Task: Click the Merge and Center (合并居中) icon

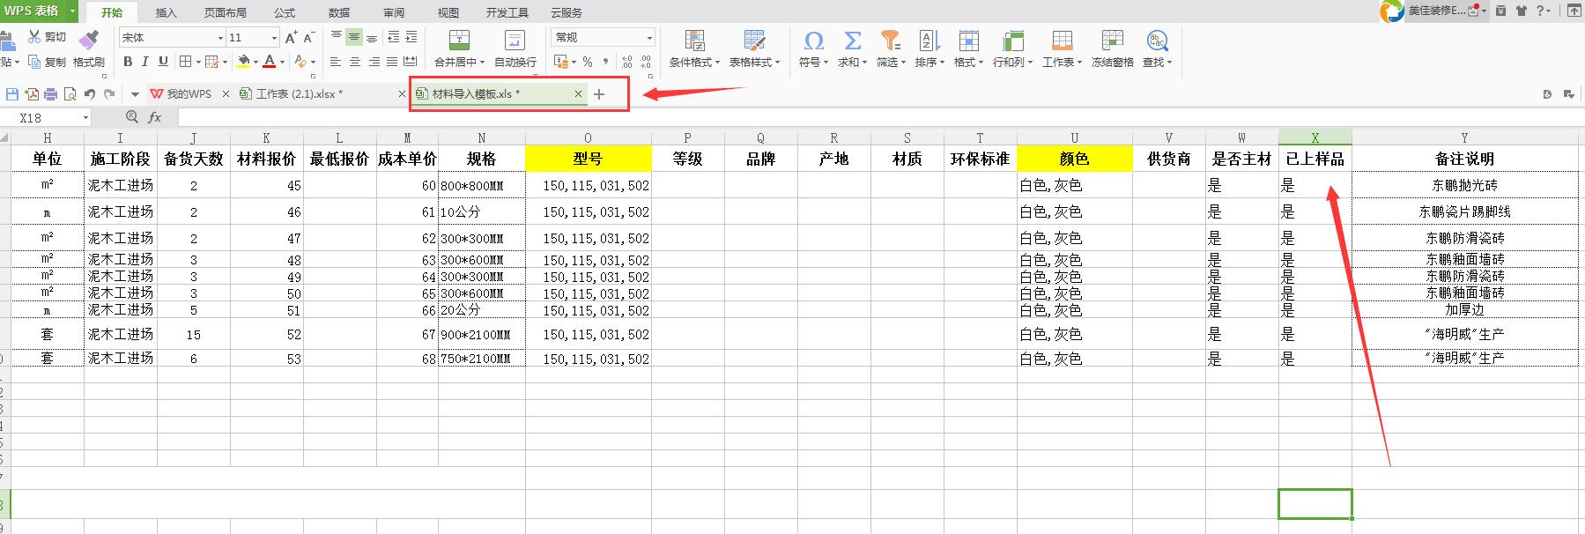Action: [x=459, y=41]
